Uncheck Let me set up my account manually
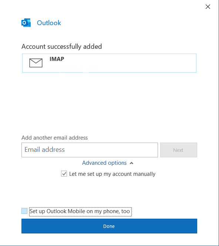Screen dimensions: 219x246 [64, 174]
